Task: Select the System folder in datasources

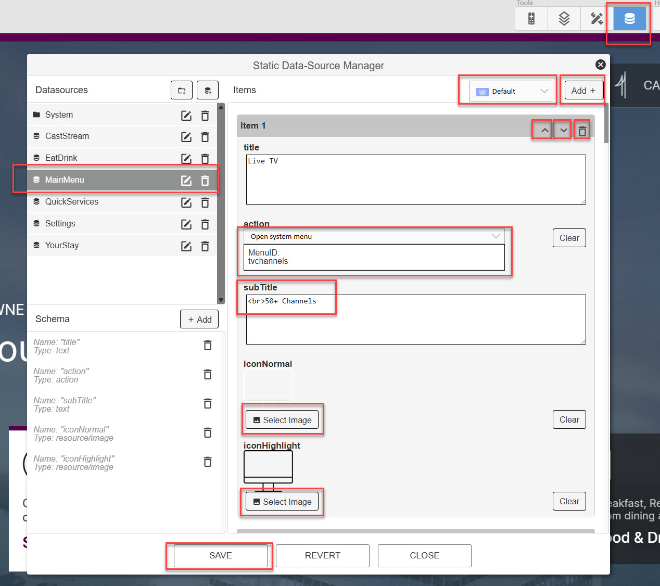Action: coord(59,115)
